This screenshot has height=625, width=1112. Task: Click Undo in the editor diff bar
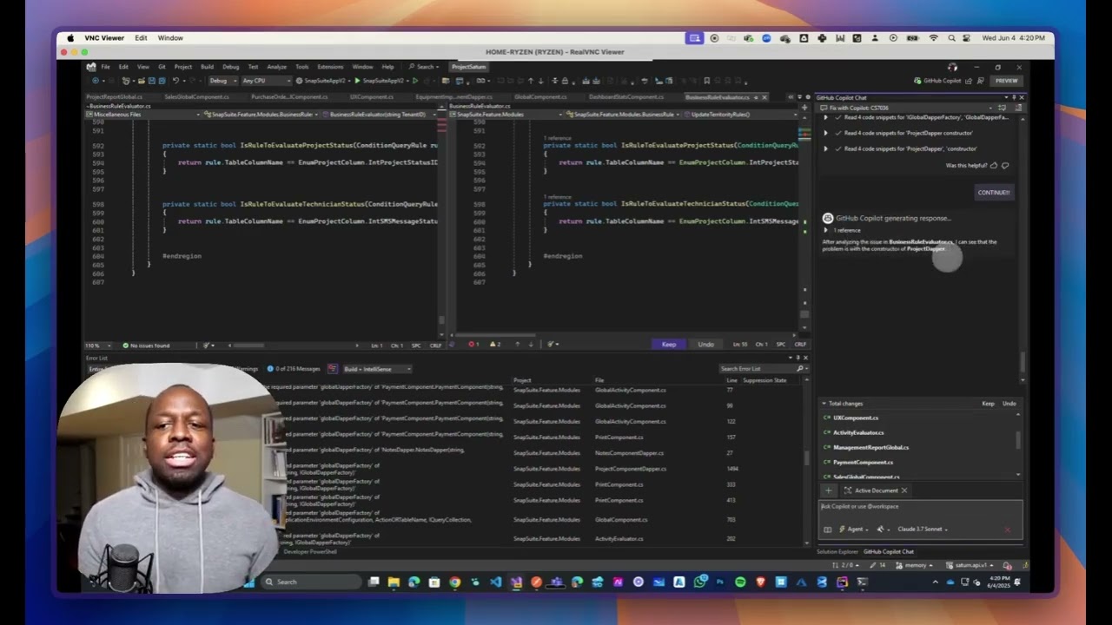tap(705, 345)
